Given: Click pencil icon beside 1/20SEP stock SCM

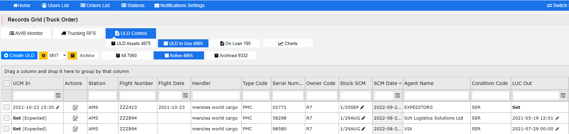Looking at the screenshot, I should 362,107.
